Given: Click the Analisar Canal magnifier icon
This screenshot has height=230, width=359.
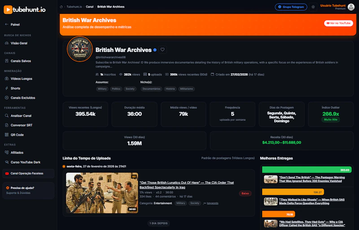Looking at the screenshot, I should (7, 116).
